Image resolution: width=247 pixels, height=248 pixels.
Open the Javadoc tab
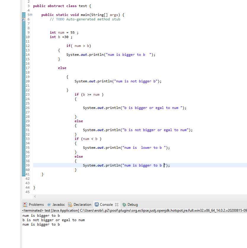click(x=56, y=205)
